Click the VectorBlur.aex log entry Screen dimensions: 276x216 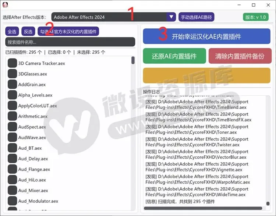tap(197, 155)
